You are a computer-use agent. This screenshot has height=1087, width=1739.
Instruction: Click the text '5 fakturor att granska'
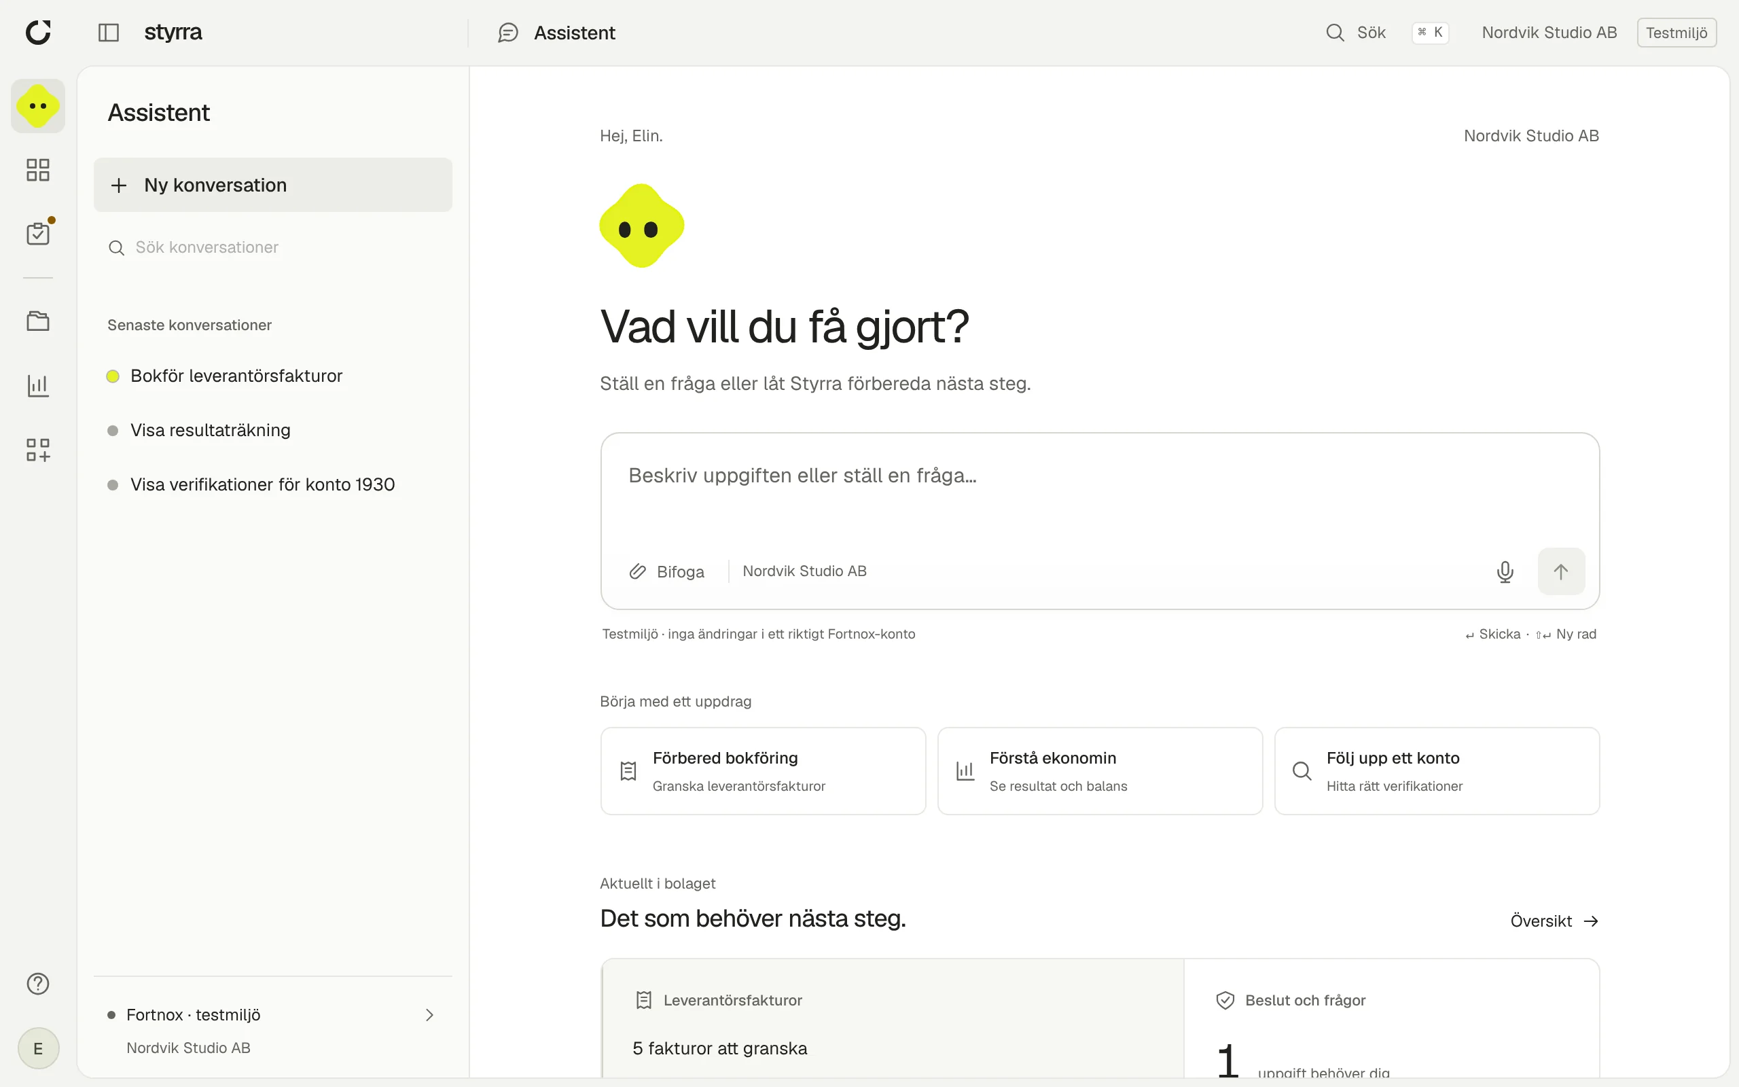coord(719,1048)
